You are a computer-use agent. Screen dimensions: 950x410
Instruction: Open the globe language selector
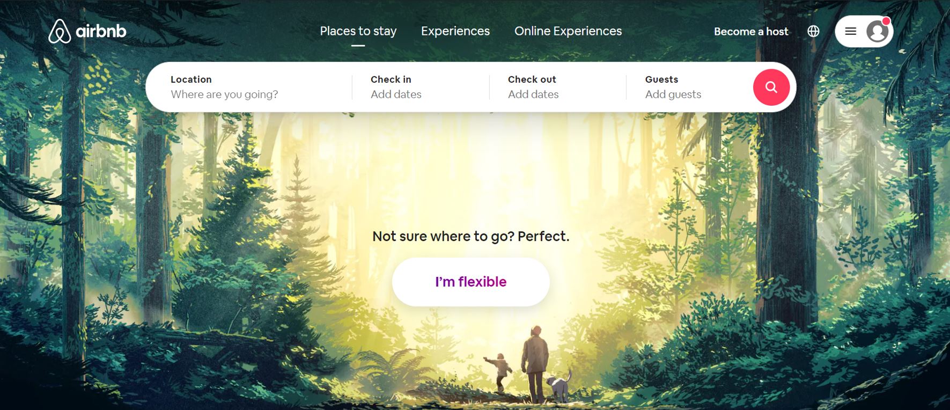813,31
